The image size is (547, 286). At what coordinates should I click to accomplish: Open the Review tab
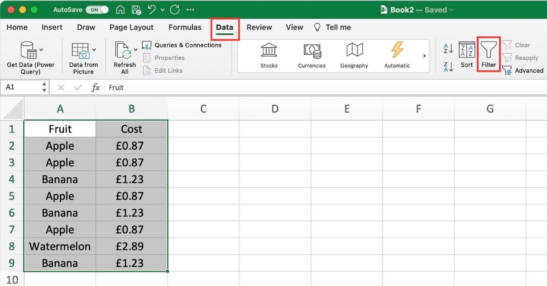tap(259, 27)
